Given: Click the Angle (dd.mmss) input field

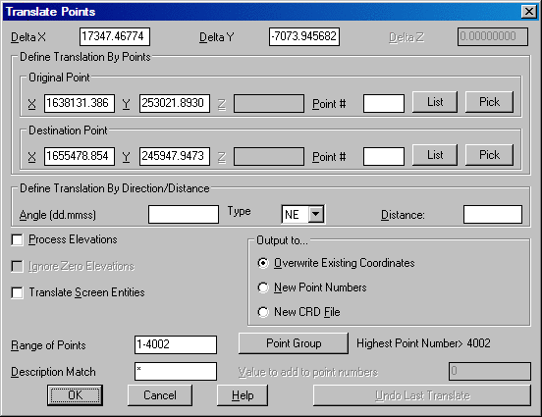Looking at the screenshot, I should 184,215.
